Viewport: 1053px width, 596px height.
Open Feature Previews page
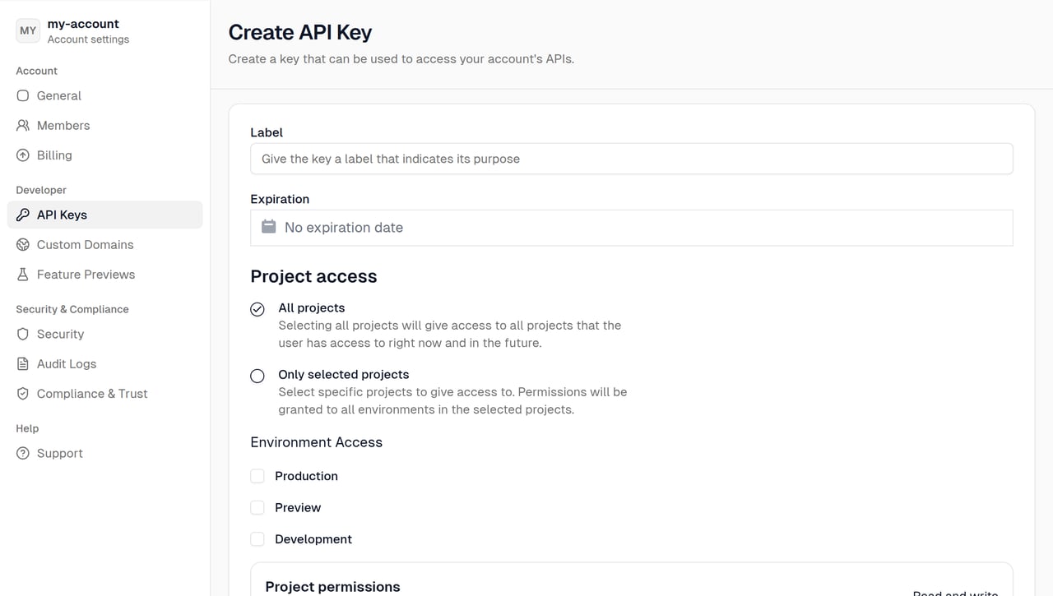104,274
